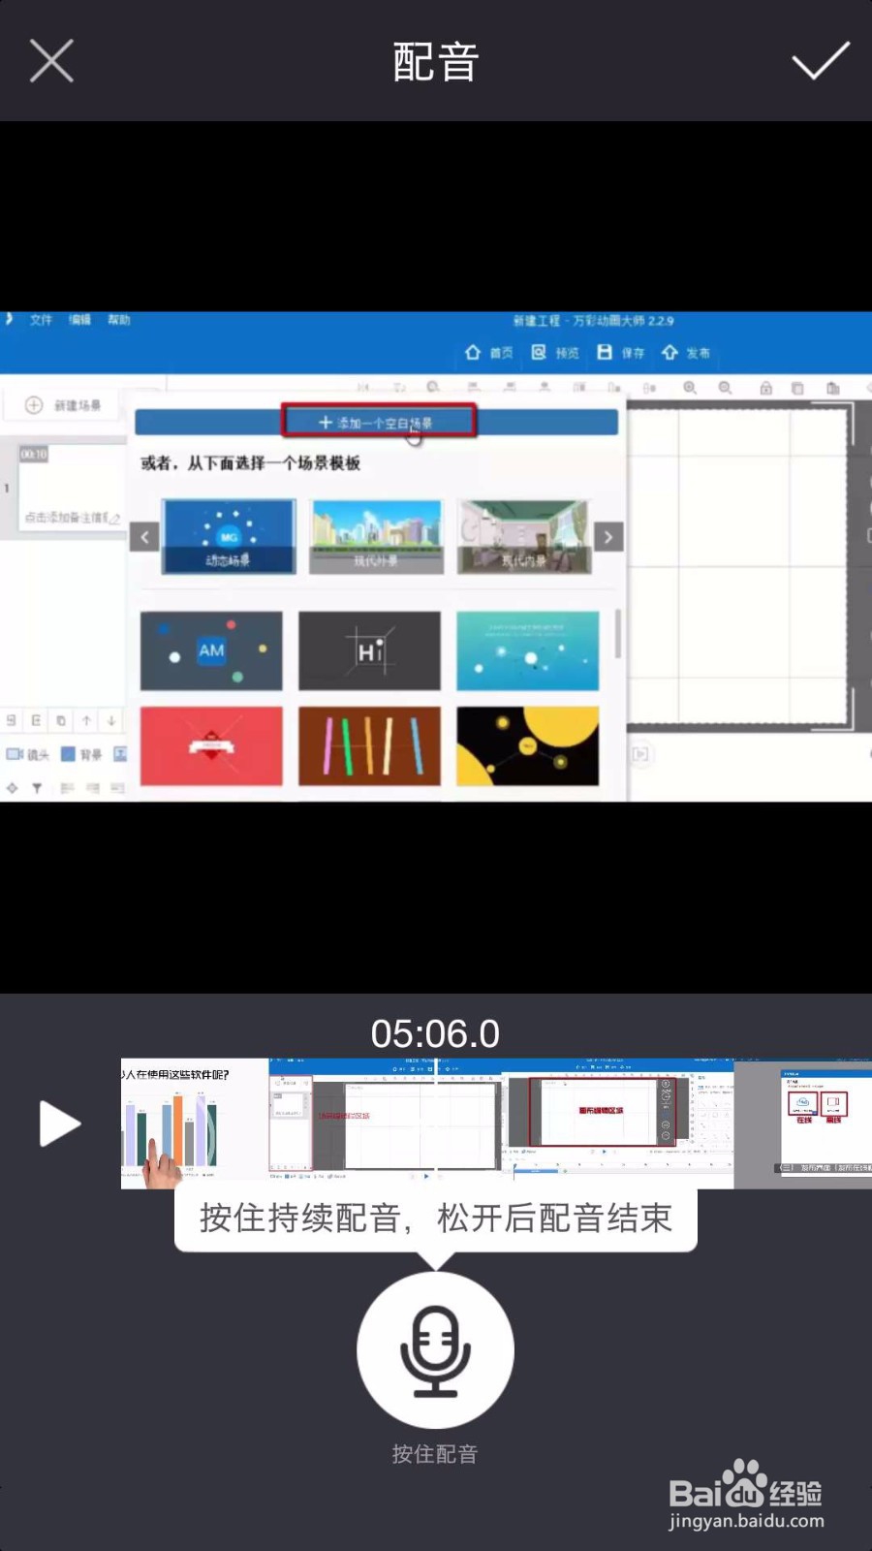Select the bar chart timeline thumbnail
872x1551 pixels.
coord(194,1124)
